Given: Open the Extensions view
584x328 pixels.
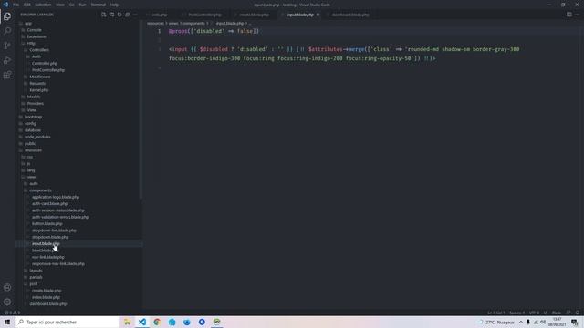Looking at the screenshot, I should coord(7,76).
